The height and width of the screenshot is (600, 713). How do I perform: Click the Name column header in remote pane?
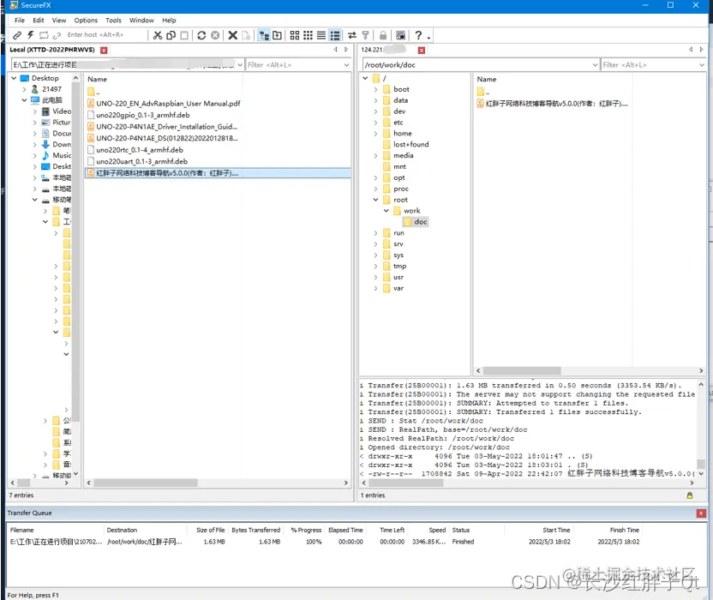pyautogui.click(x=487, y=79)
